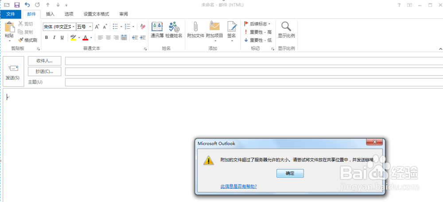Toggle underline formatting

pyautogui.click(x=62, y=38)
